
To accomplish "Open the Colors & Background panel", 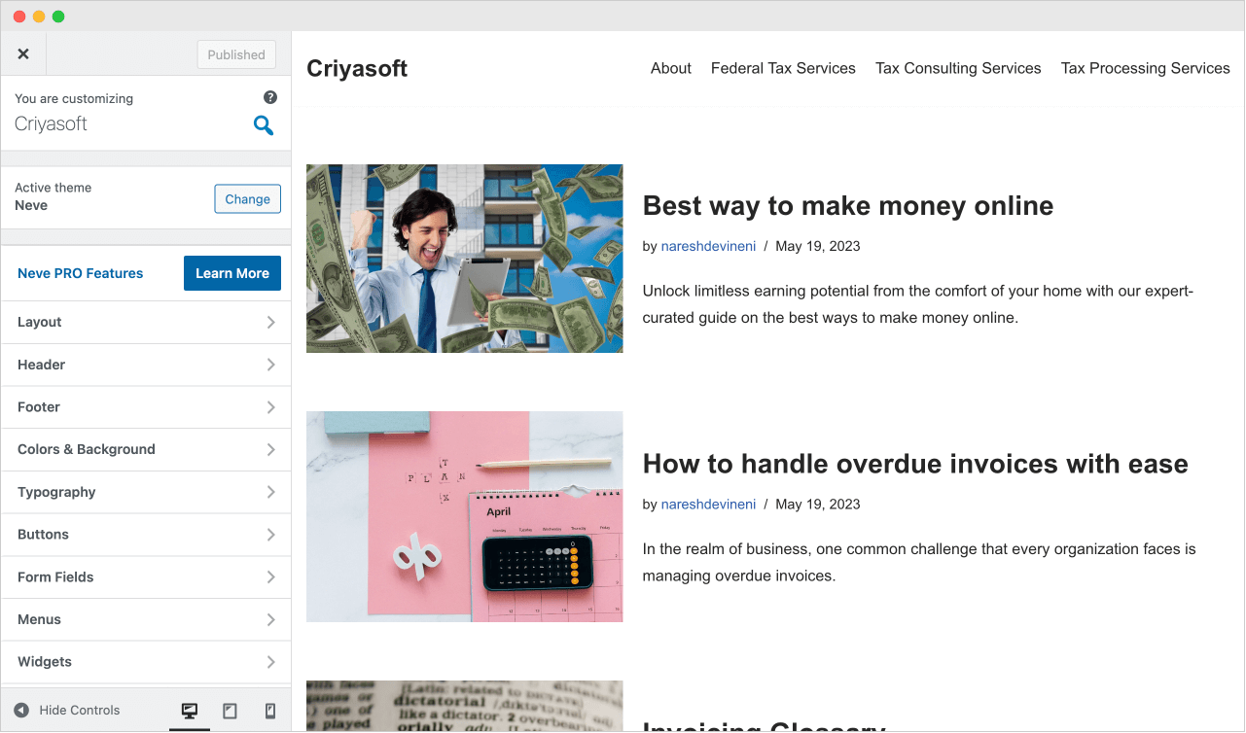I will point(146,449).
